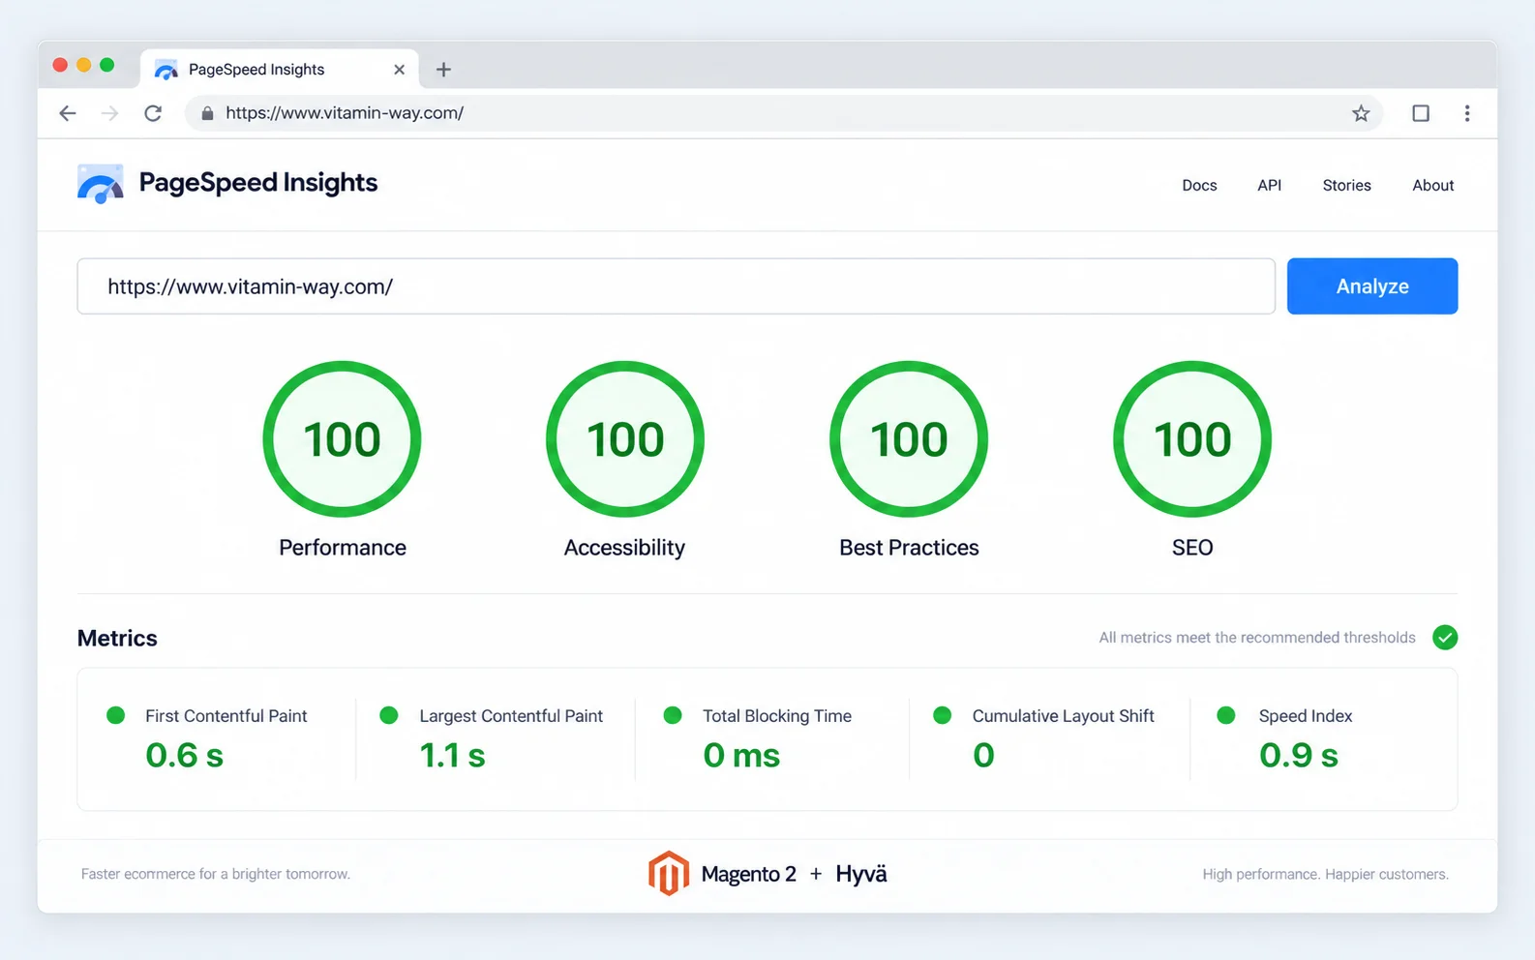Image resolution: width=1535 pixels, height=960 pixels.
Task: Click 'High performance. Happier customers.' text
Action: click(1325, 874)
